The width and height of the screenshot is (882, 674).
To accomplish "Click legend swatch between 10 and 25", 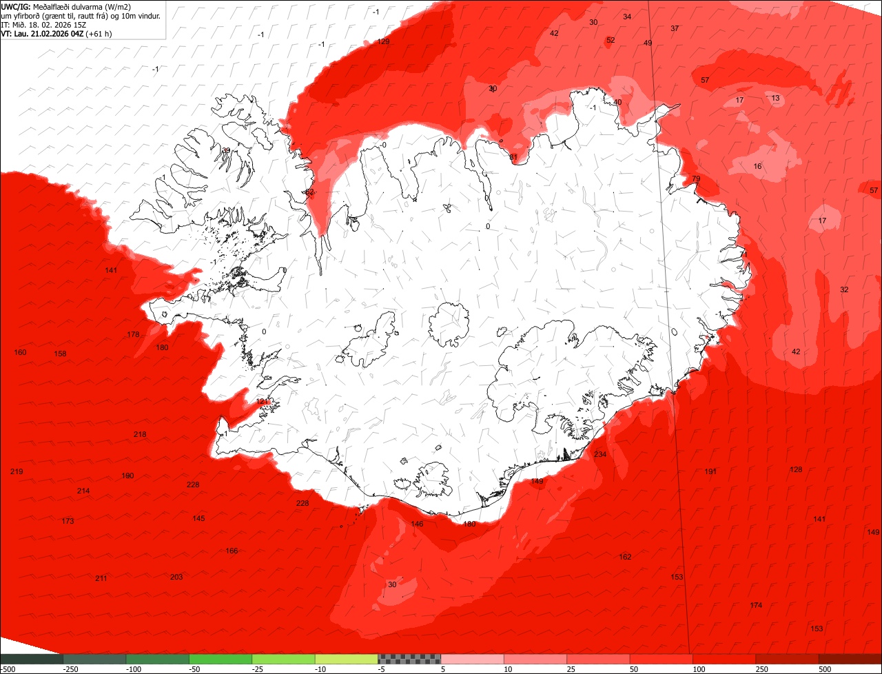I will 535,659.
